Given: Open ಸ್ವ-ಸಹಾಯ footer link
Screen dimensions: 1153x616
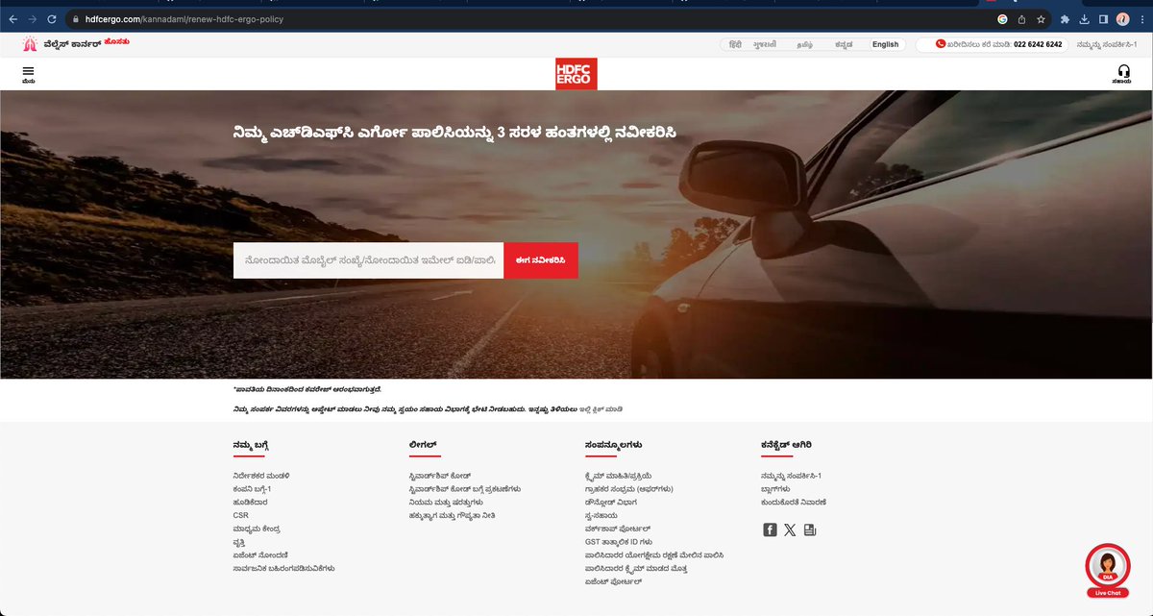Looking at the screenshot, I should click(601, 515).
